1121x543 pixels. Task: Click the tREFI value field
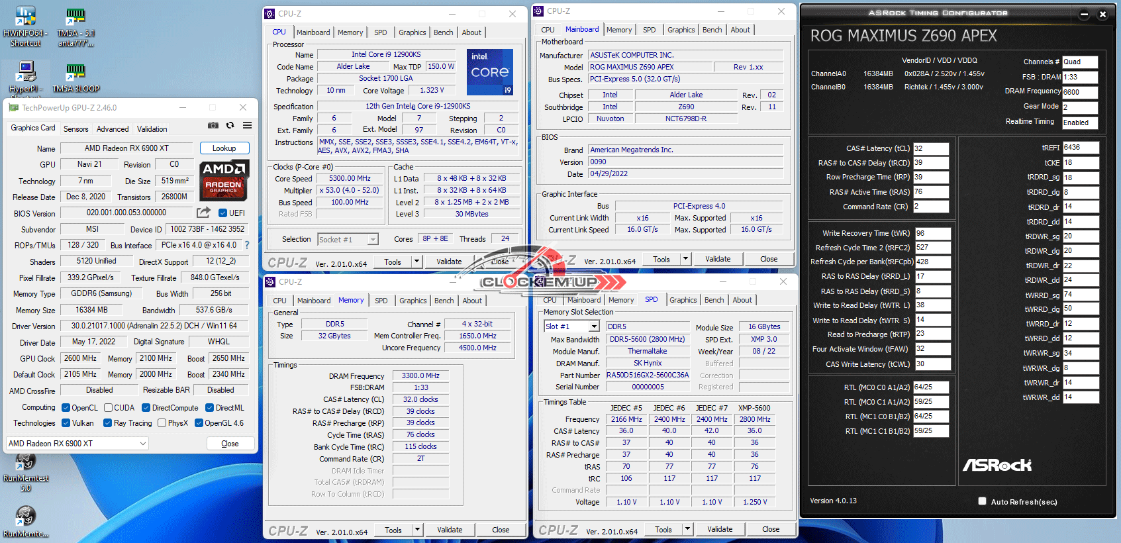pyautogui.click(x=1081, y=148)
